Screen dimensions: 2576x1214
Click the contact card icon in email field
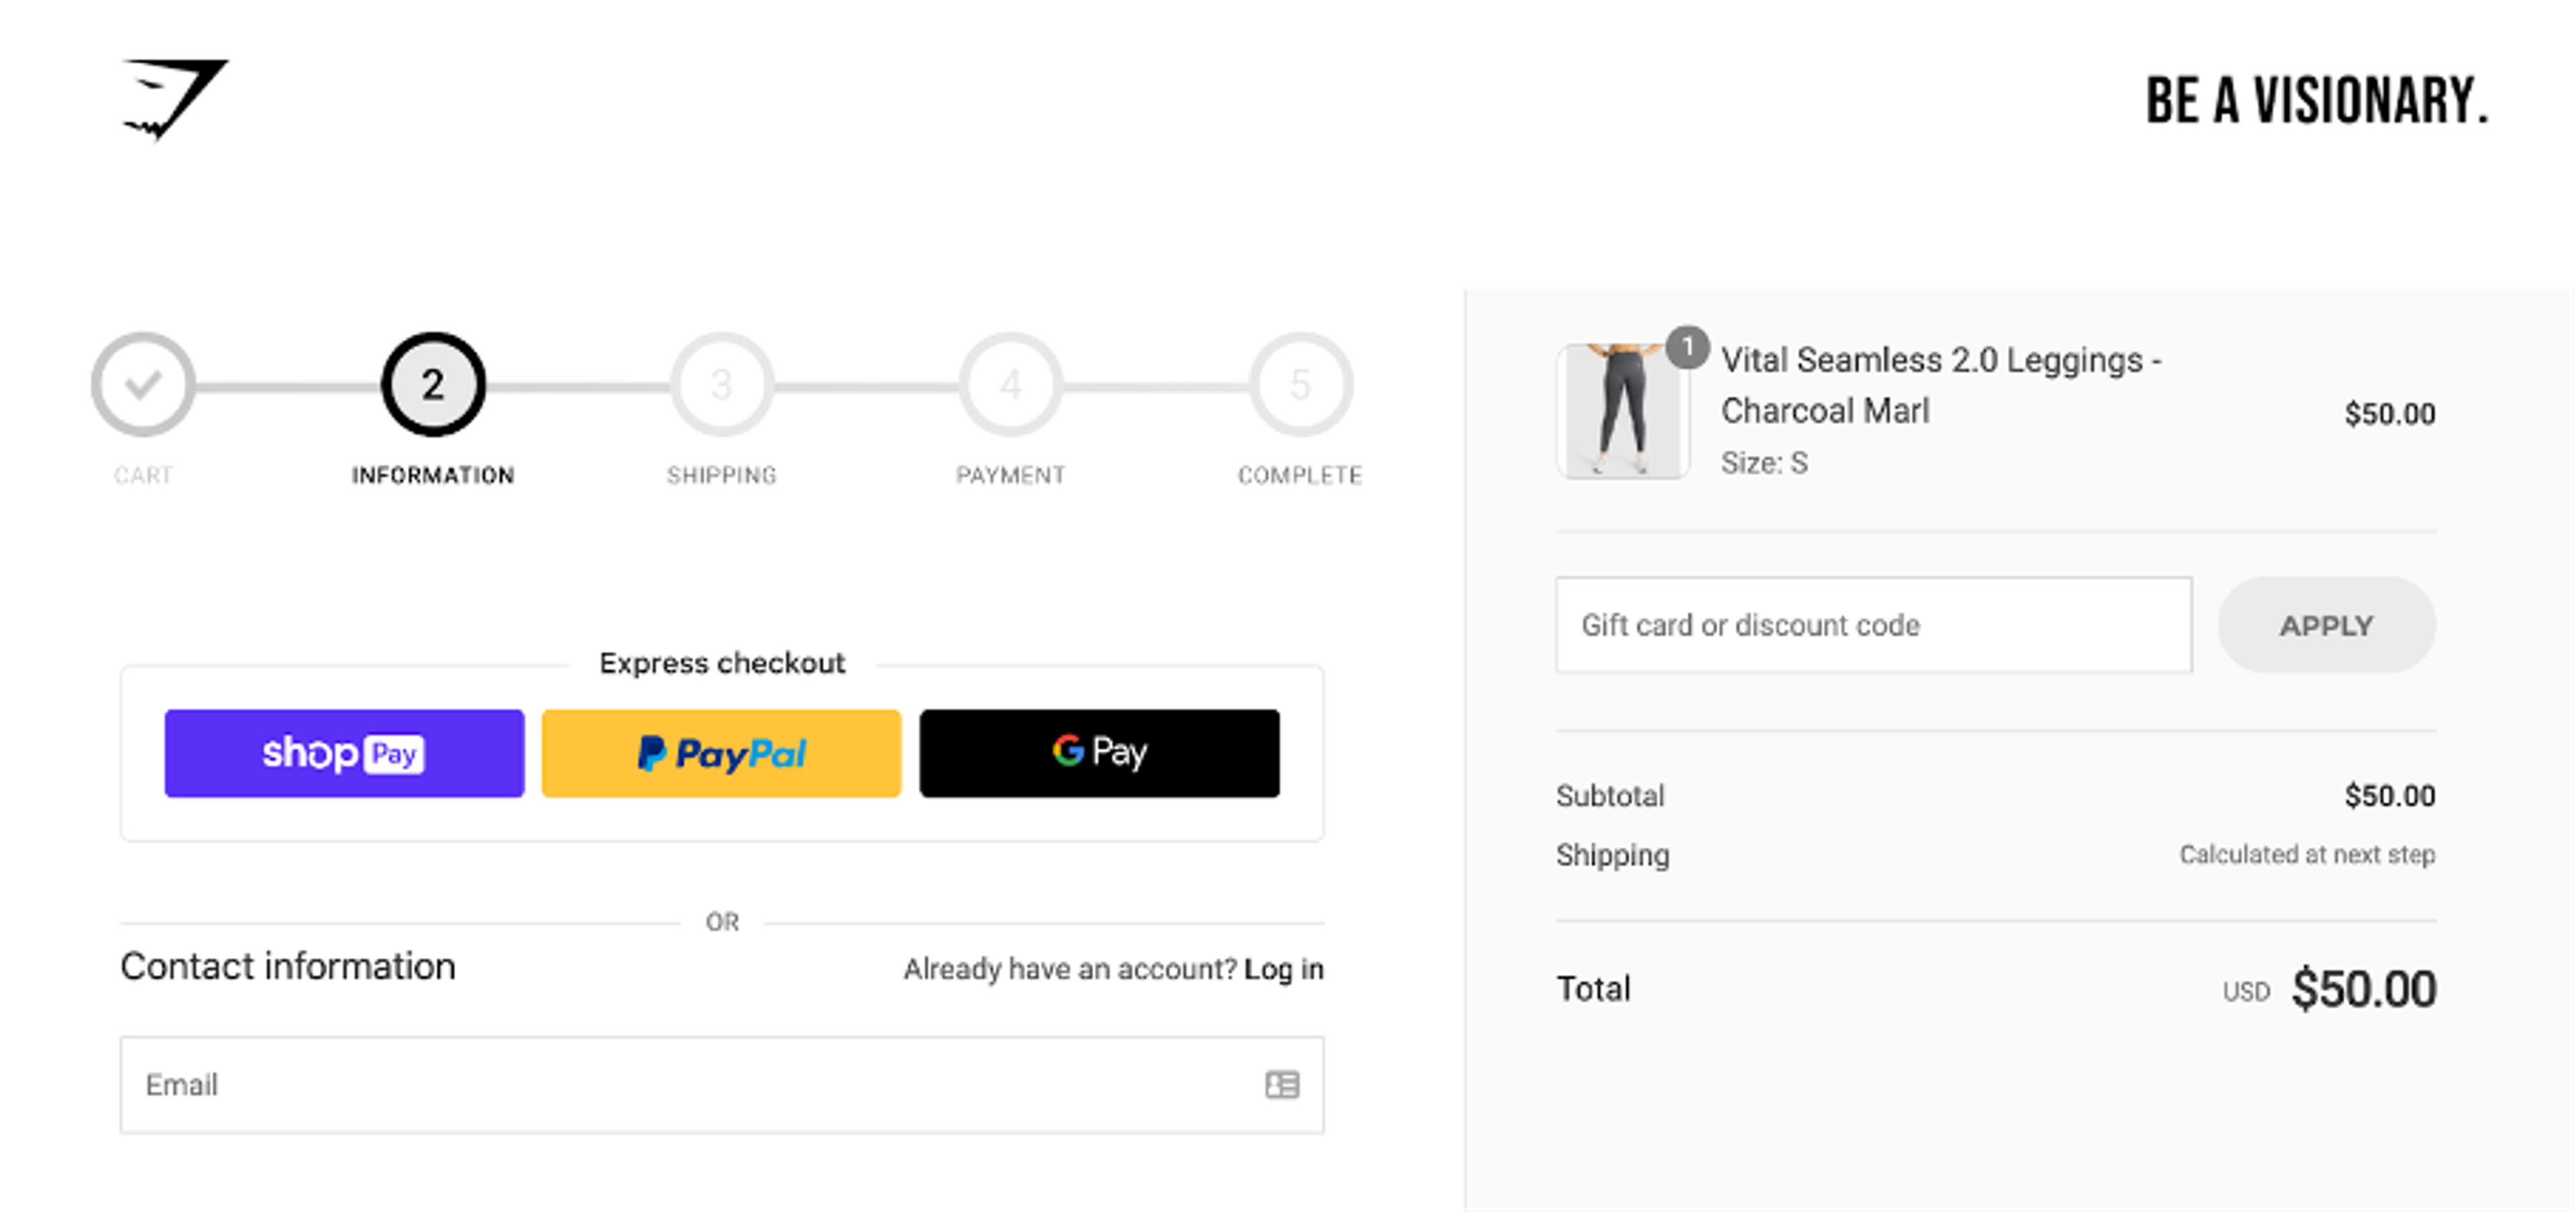tap(1283, 1085)
